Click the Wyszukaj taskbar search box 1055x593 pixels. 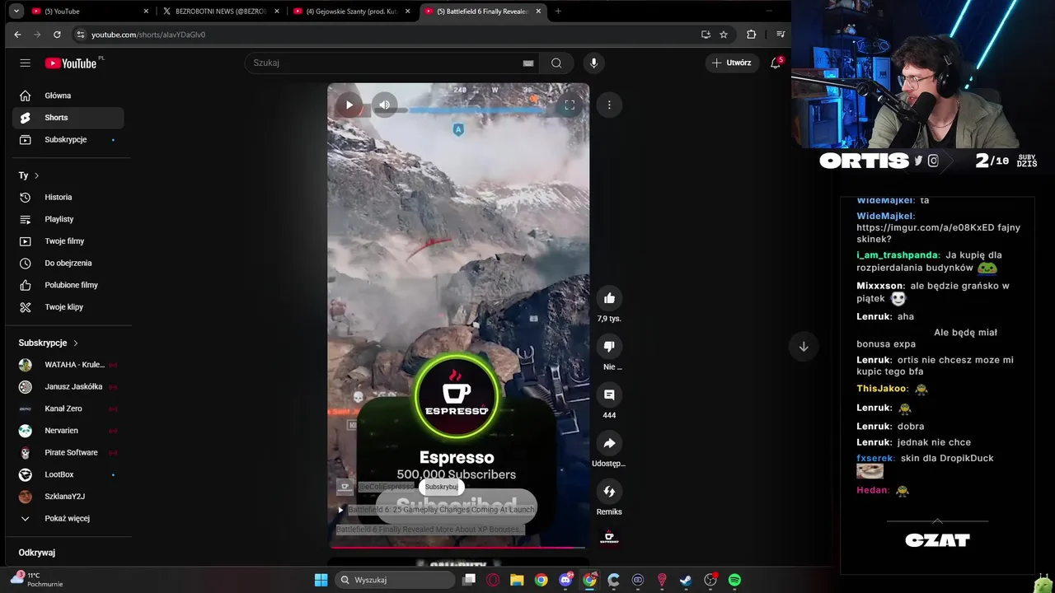pyautogui.click(x=396, y=580)
